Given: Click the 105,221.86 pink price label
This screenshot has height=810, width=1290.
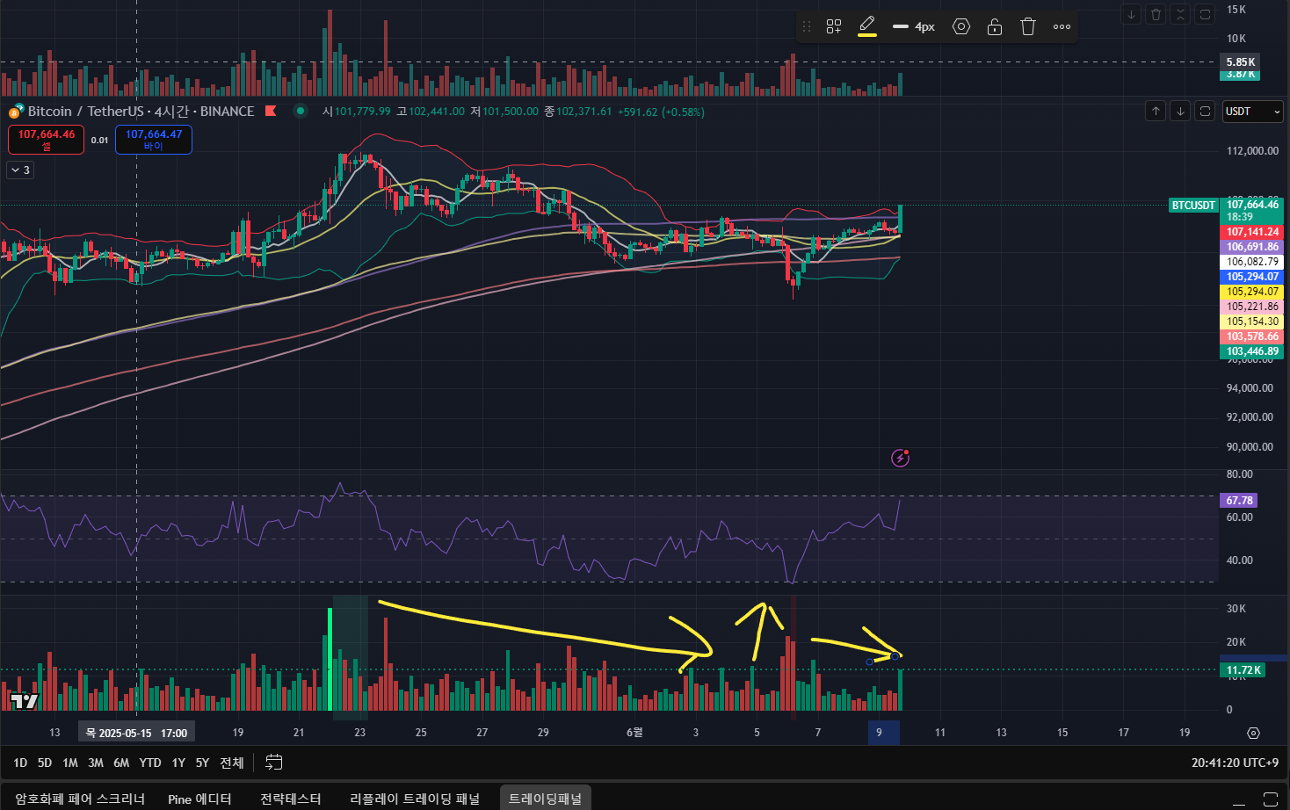Looking at the screenshot, I should 1252,307.
